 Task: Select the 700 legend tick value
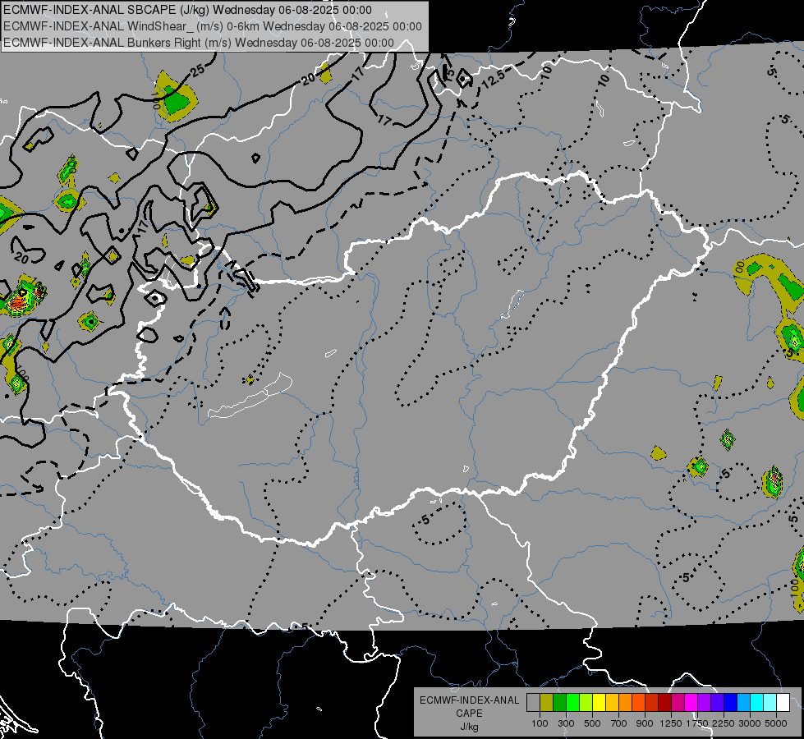pos(619,723)
